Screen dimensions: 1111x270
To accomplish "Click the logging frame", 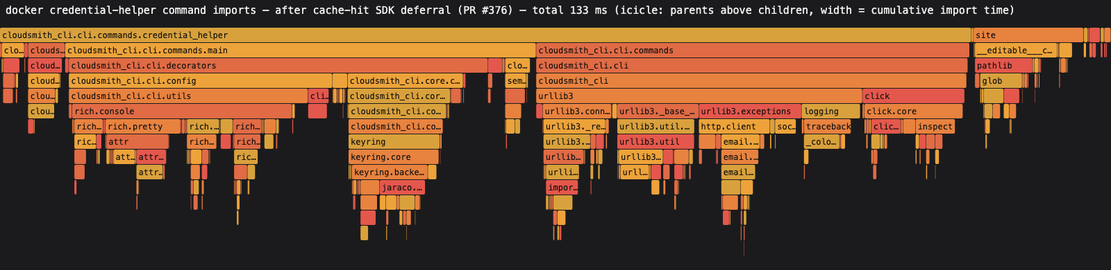I will [x=831, y=111].
